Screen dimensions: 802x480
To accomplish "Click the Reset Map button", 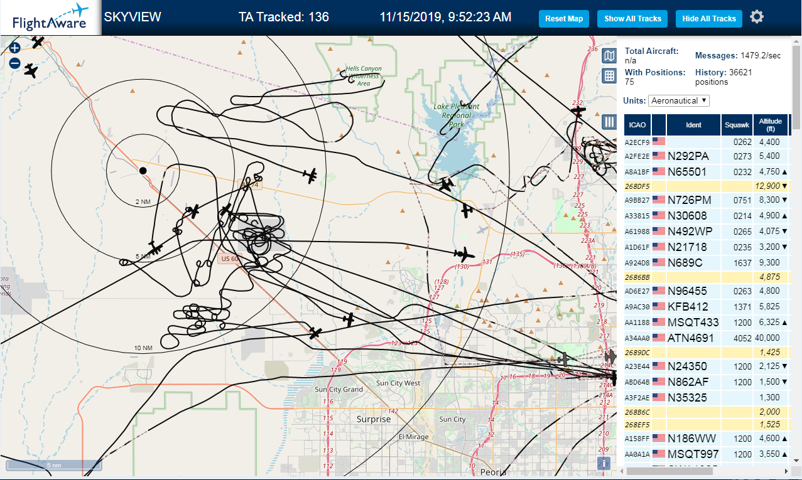I will click(564, 19).
